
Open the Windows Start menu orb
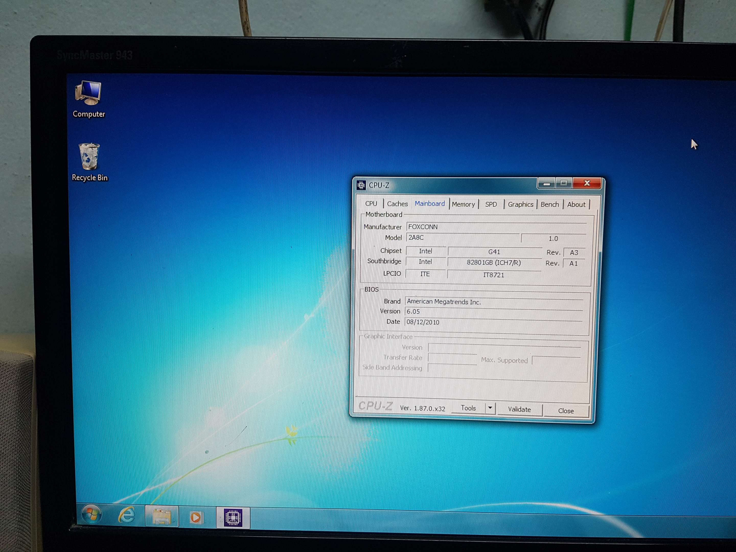(x=91, y=515)
